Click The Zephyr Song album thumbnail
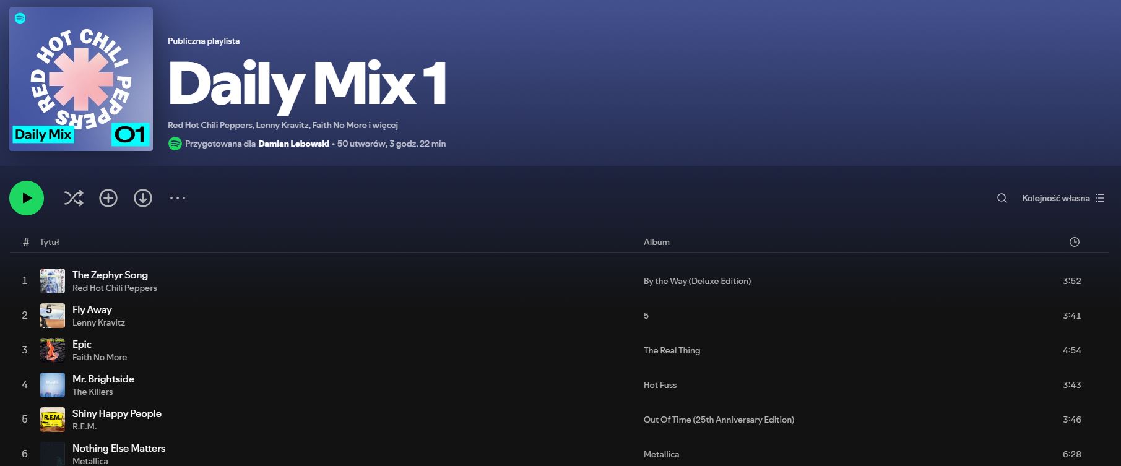This screenshot has height=466, width=1121. click(53, 281)
